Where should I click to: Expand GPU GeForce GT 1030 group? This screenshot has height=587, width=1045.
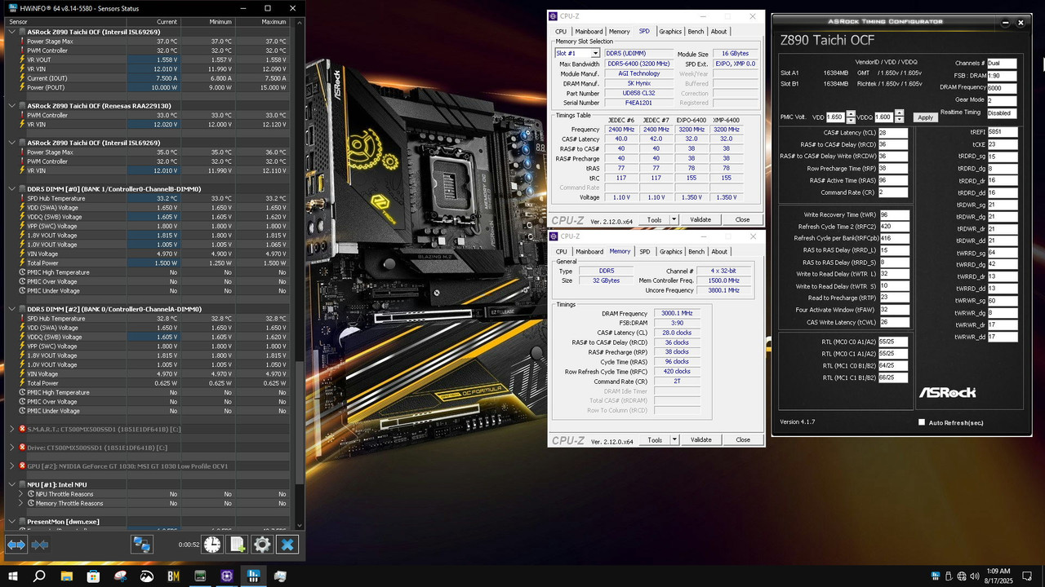click(x=12, y=466)
